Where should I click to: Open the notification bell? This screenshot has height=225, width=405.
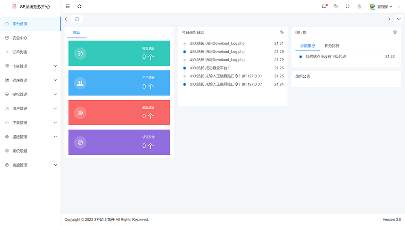tap(324, 6)
